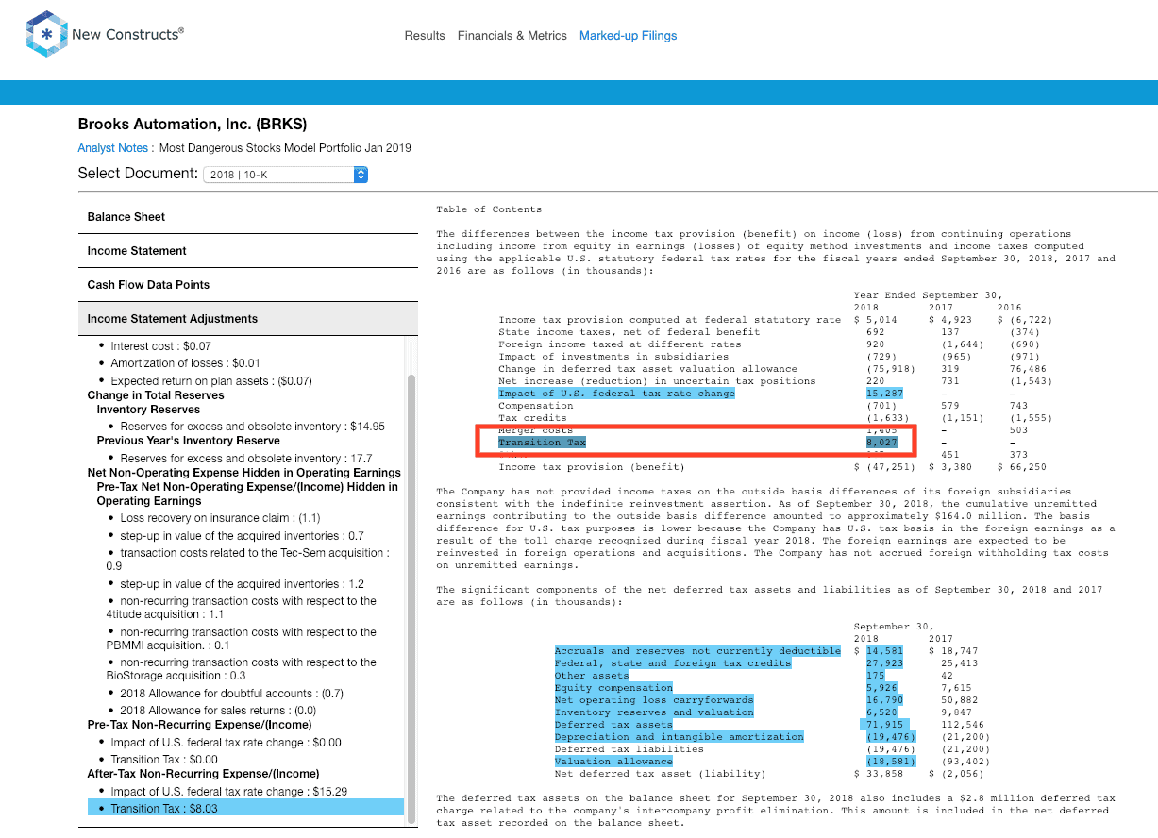Select PBMMI acquisition transaction costs item
Screen dimensions: 1158x838
(242, 639)
